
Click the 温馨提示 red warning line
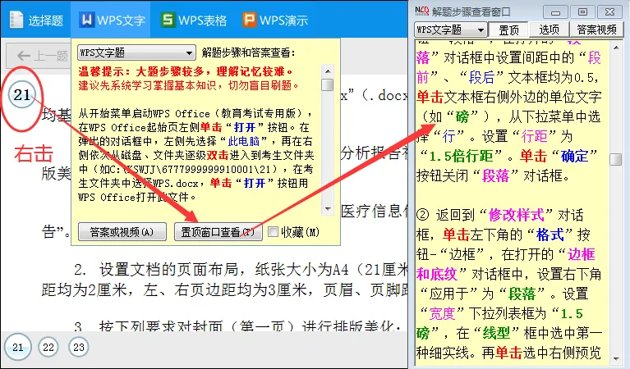(186, 71)
